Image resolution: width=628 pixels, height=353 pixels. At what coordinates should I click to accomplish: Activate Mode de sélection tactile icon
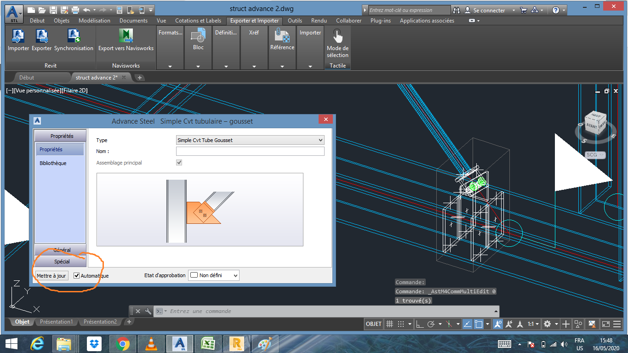coord(337,36)
